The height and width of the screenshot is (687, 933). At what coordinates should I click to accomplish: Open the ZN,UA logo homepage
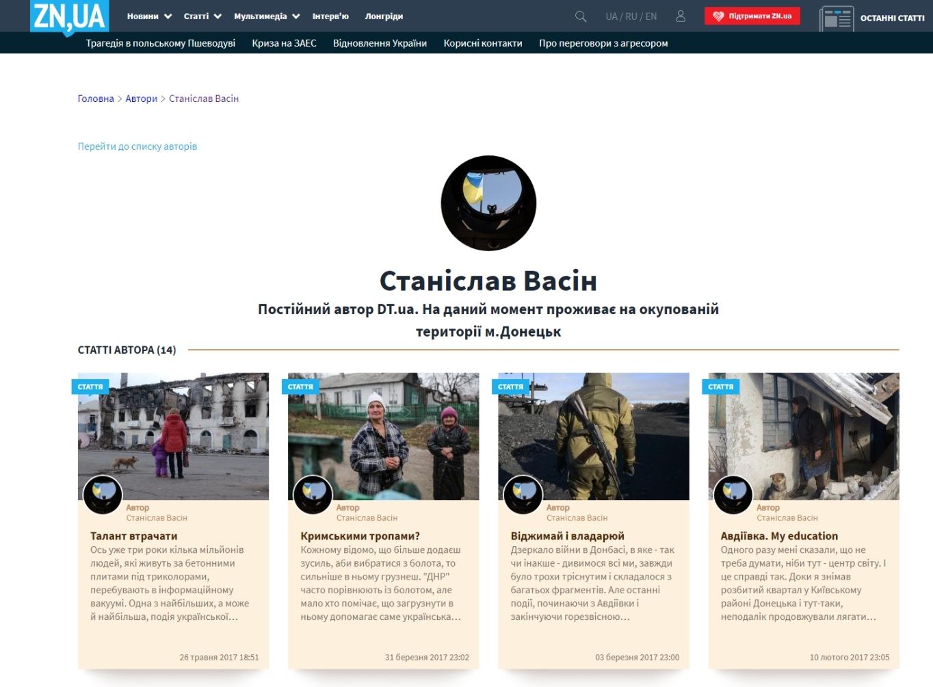tap(70, 17)
